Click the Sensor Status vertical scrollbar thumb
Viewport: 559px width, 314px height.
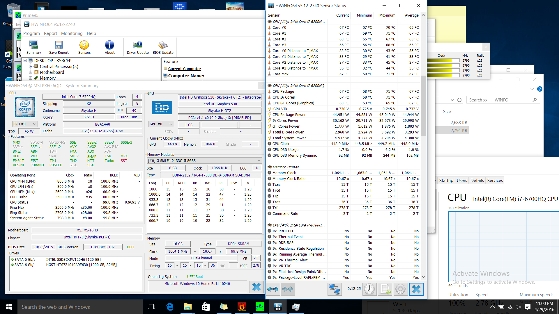coord(424,105)
